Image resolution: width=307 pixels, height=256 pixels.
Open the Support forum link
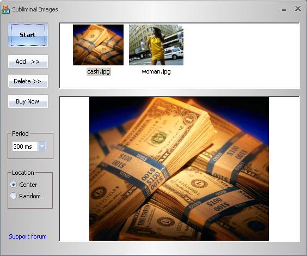coord(28,236)
